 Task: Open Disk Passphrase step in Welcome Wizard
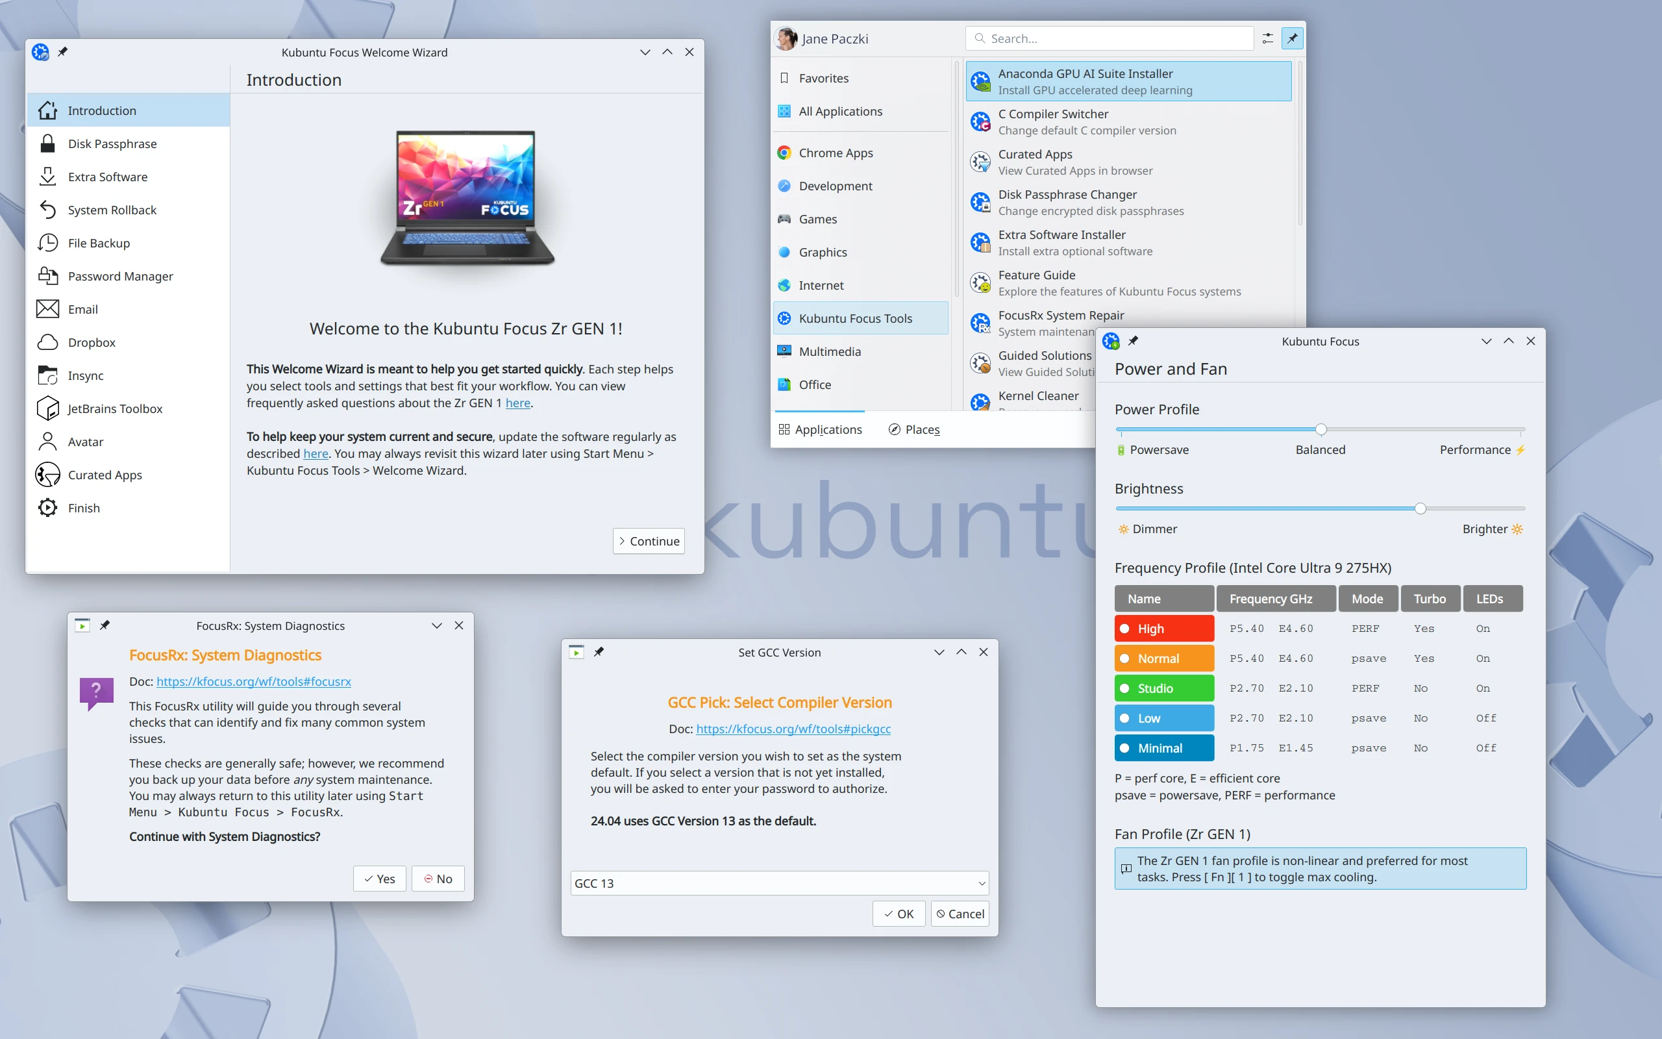click(x=128, y=144)
